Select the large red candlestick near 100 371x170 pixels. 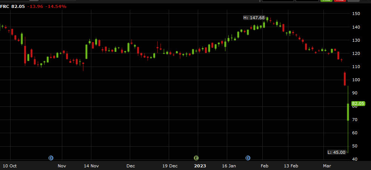click(x=345, y=79)
